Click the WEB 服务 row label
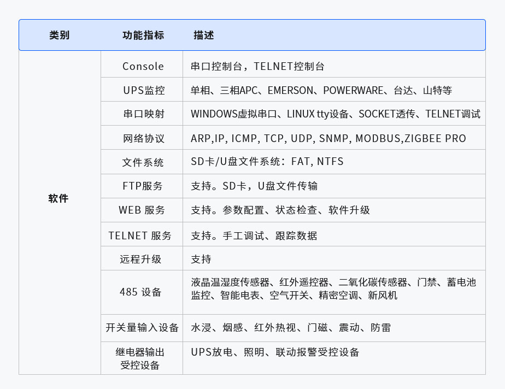505x389 pixels. pyautogui.click(x=142, y=210)
